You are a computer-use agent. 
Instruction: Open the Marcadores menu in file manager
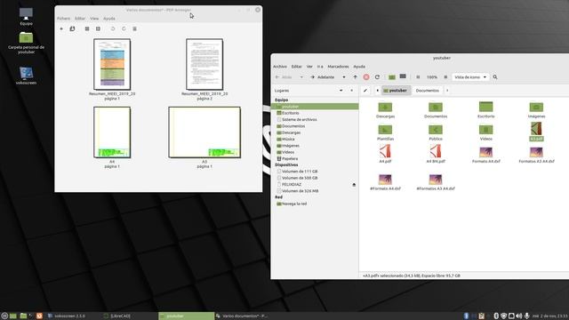(338, 67)
